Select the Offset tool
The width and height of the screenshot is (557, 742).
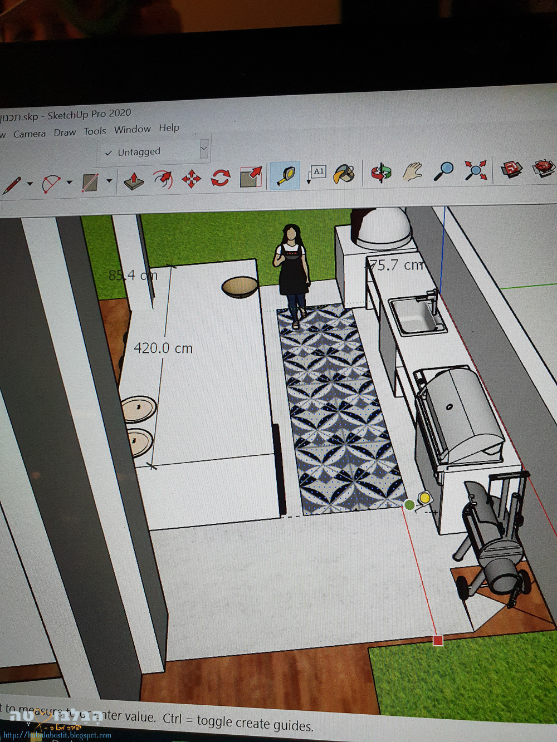coord(162,179)
